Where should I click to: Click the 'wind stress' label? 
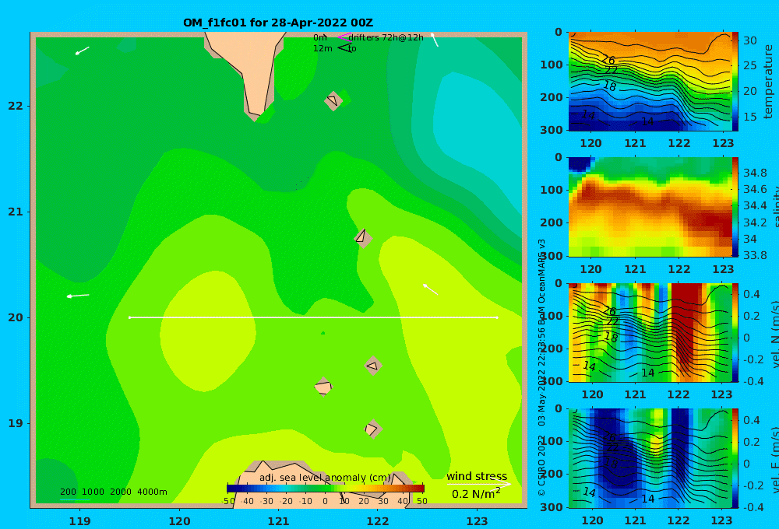(x=477, y=476)
